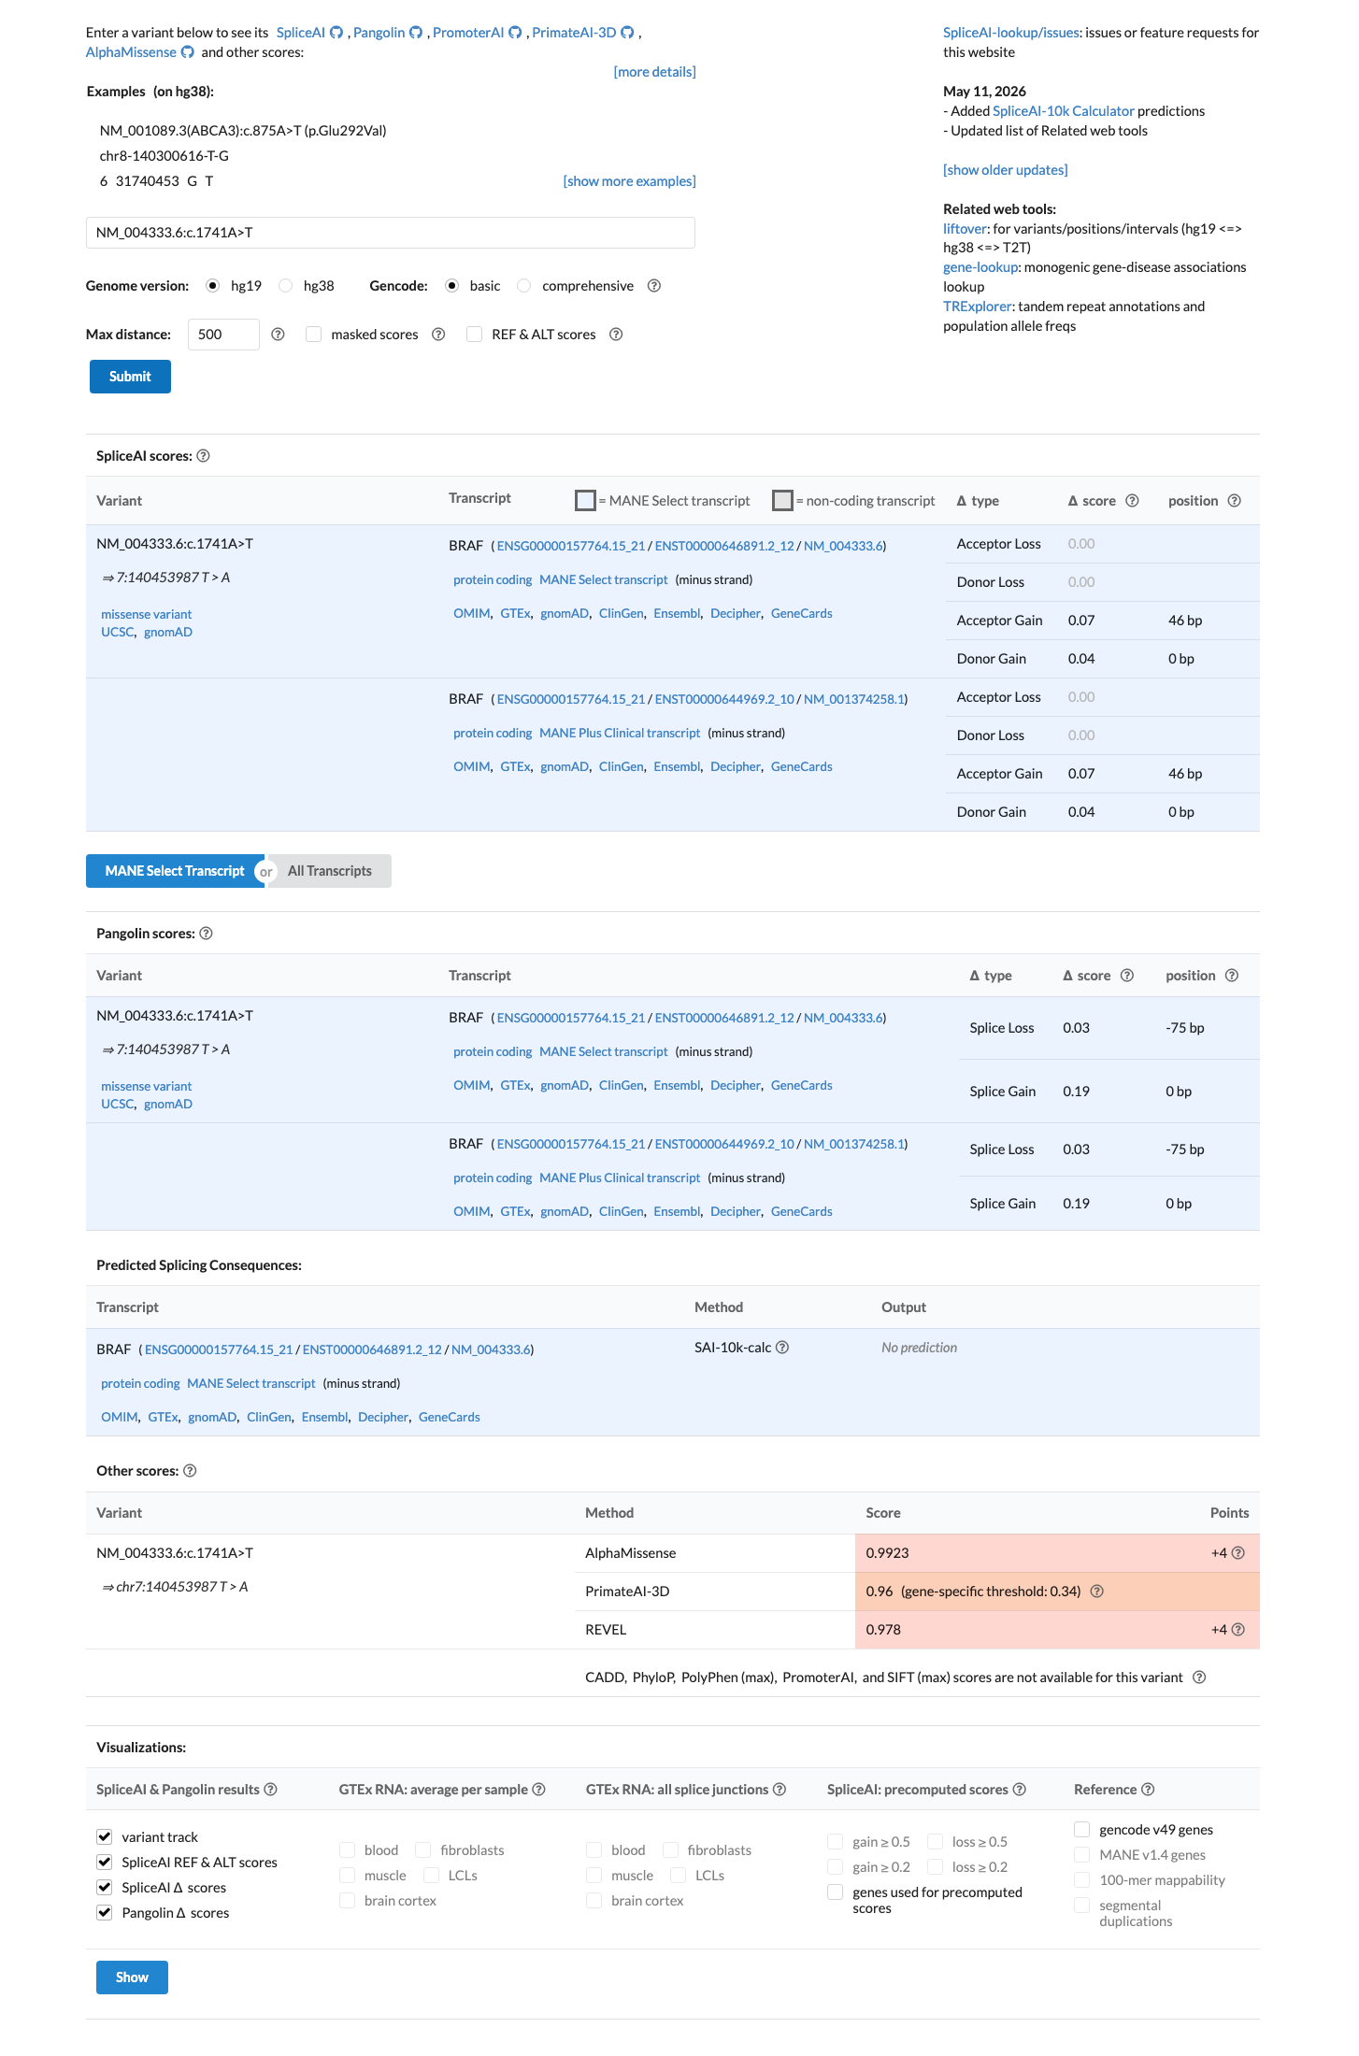Uncheck variant track visualization
The height and width of the screenshot is (2056, 1359).
pos(105,1837)
